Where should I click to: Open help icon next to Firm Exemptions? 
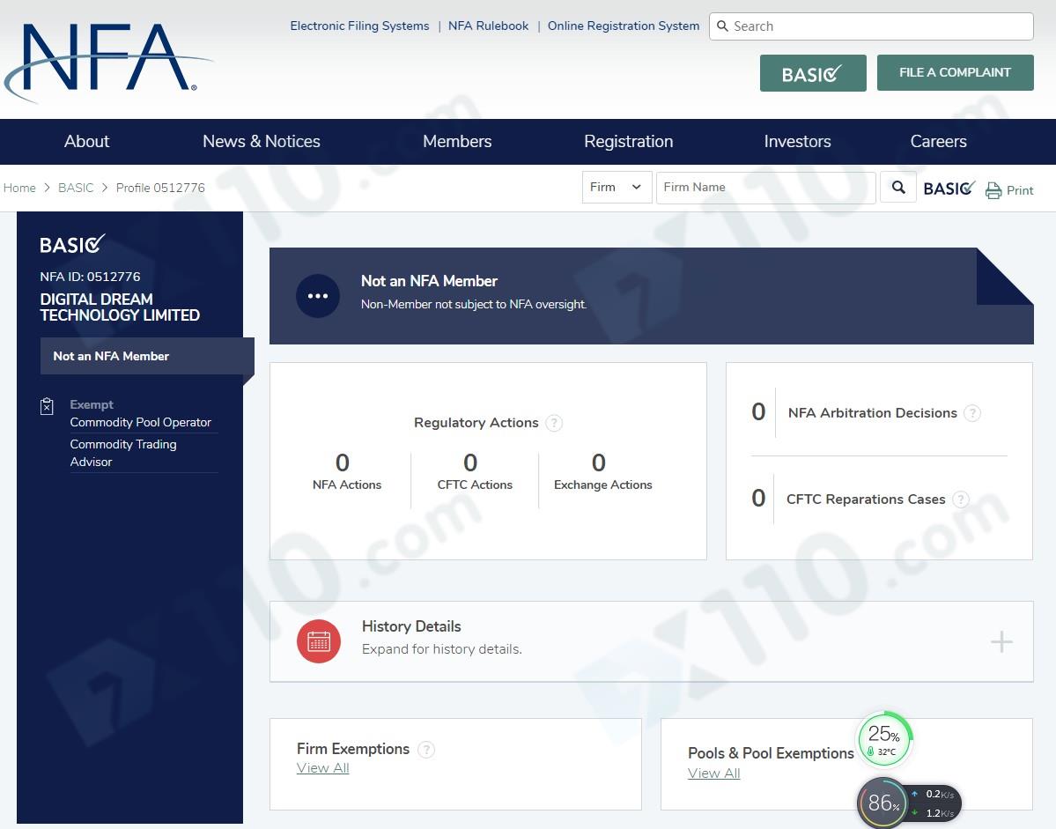click(x=426, y=750)
